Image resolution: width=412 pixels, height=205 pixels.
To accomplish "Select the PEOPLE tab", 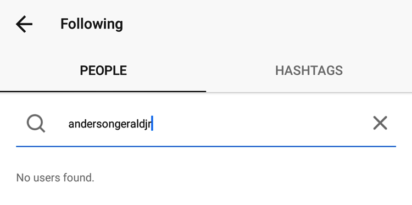I will pyautogui.click(x=103, y=70).
